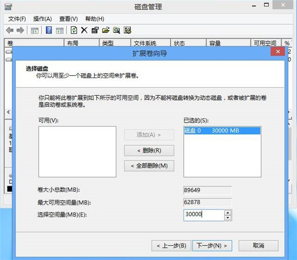This screenshot has height=260, width=297.
Task: Click the Properties toolbar icon
Action: pyautogui.click(x=95, y=30)
